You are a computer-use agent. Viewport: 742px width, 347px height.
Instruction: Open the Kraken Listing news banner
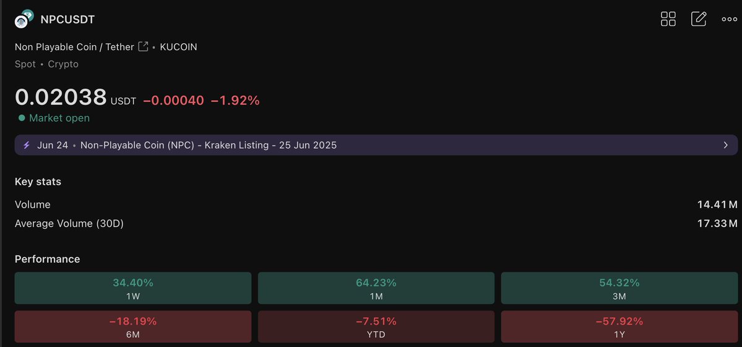pyautogui.click(x=376, y=145)
